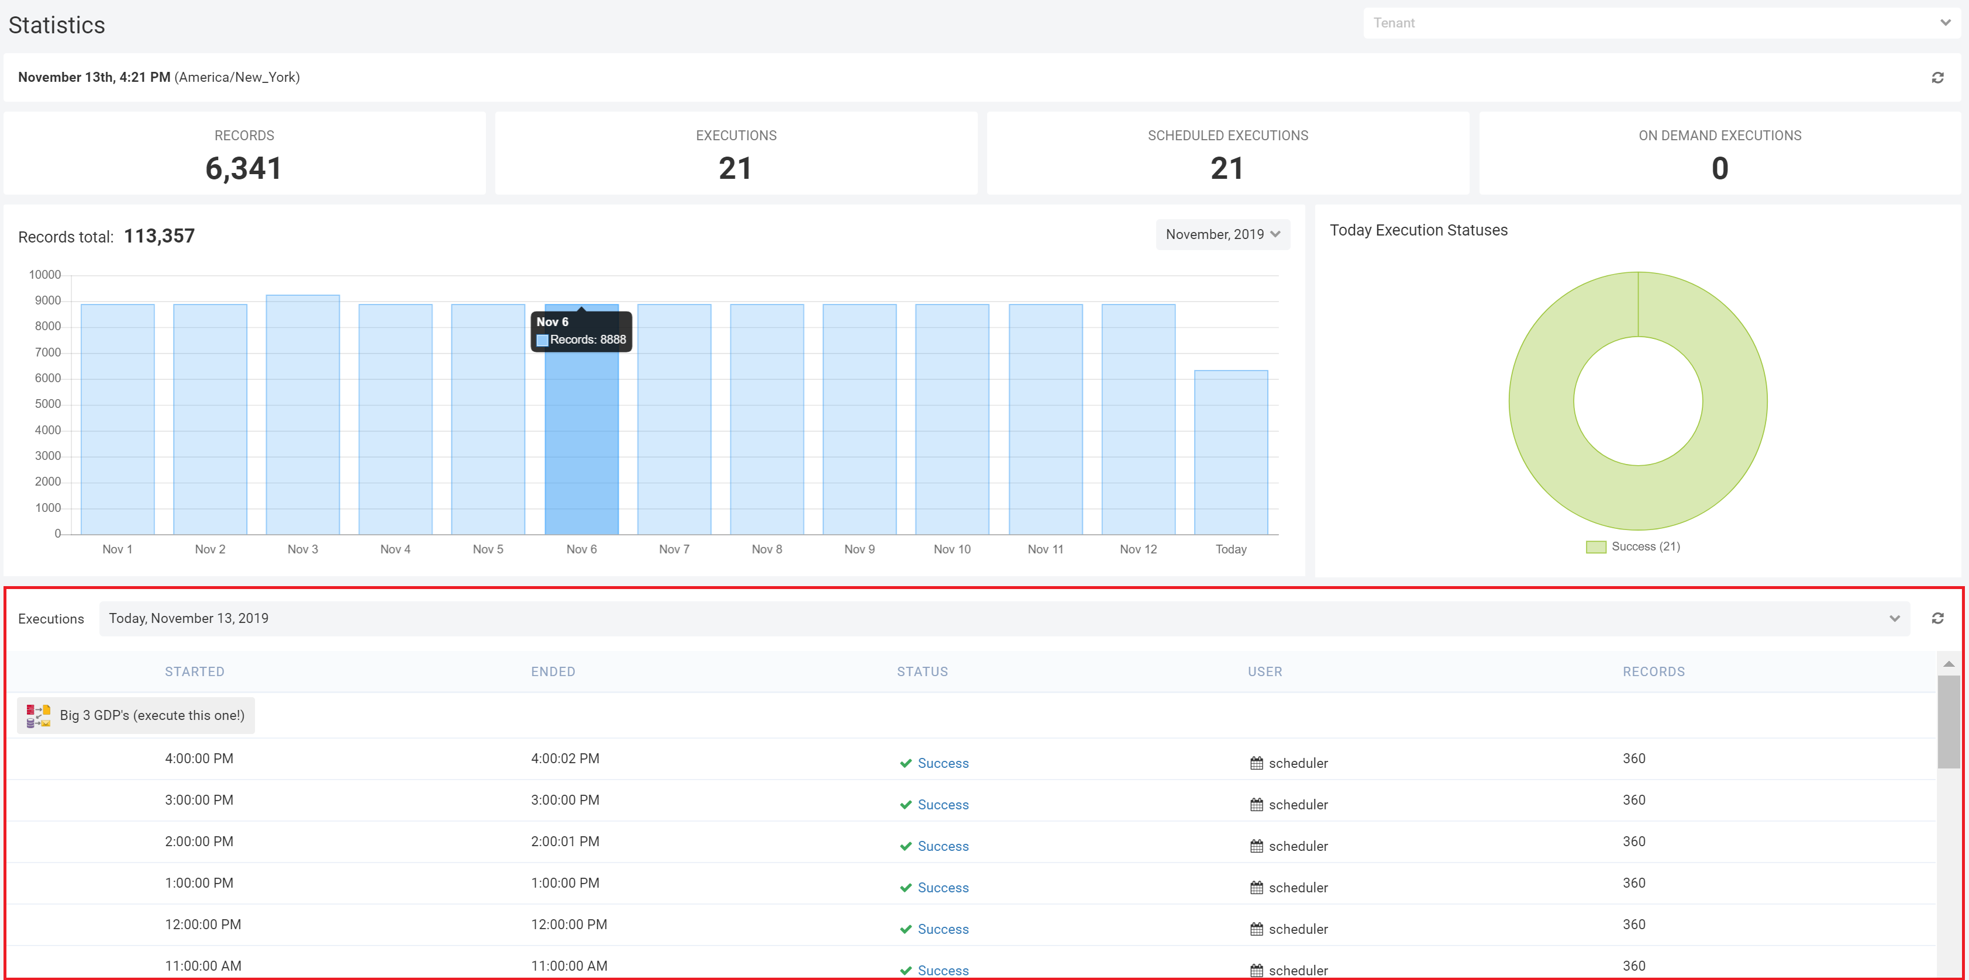
Task: Click green checkmark icon in 3:00:00 PM row
Action: [x=905, y=804]
